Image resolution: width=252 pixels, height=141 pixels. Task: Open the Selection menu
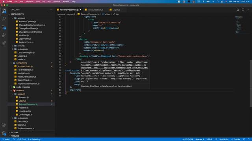click(30, 2)
